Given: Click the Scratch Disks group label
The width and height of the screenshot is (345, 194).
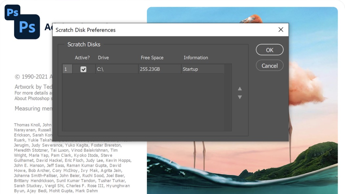Looking at the screenshot, I should point(84,45).
